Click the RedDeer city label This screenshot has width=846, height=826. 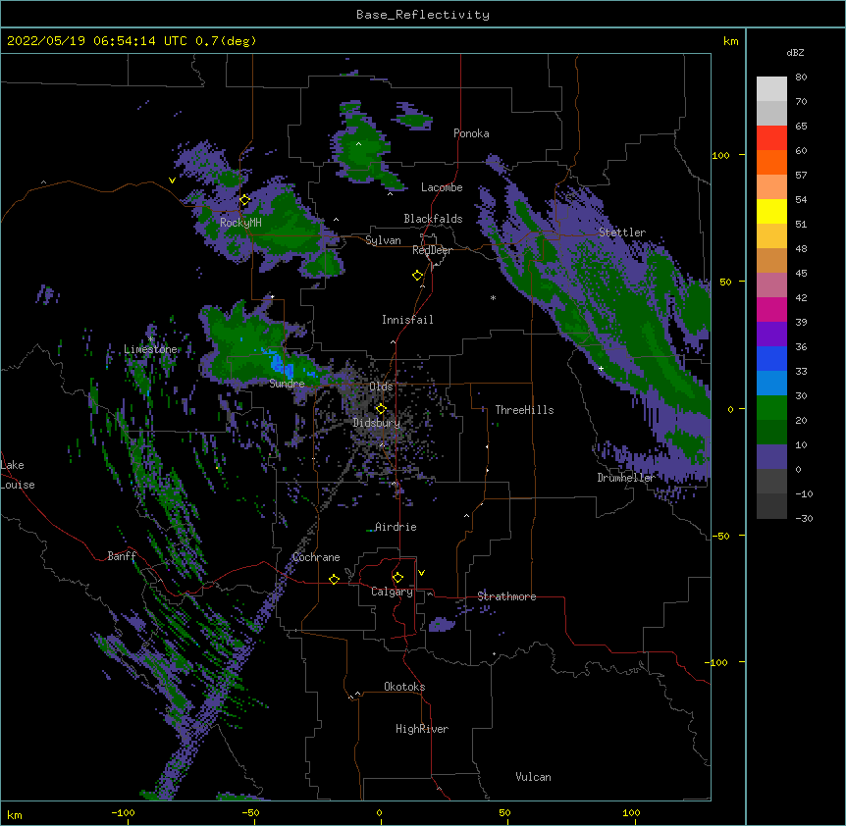tap(432, 250)
